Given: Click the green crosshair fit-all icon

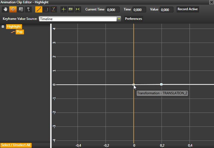Looking at the screenshot, I should click(x=64, y=9).
